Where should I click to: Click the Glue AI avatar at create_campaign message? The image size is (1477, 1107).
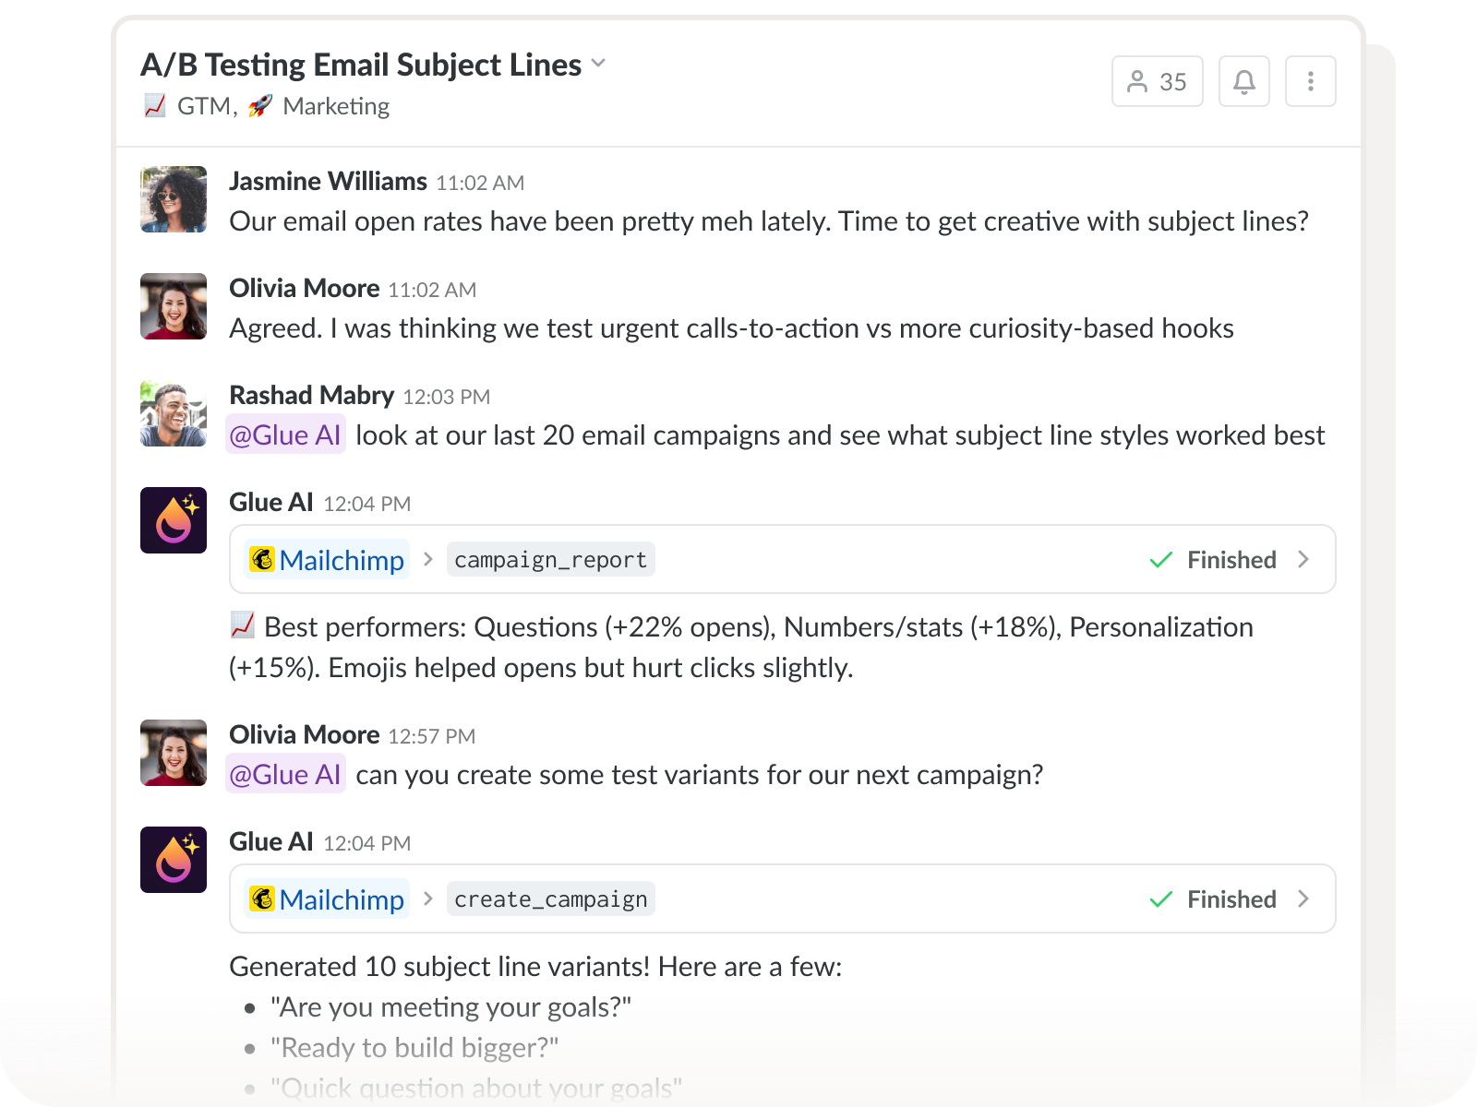tap(174, 860)
